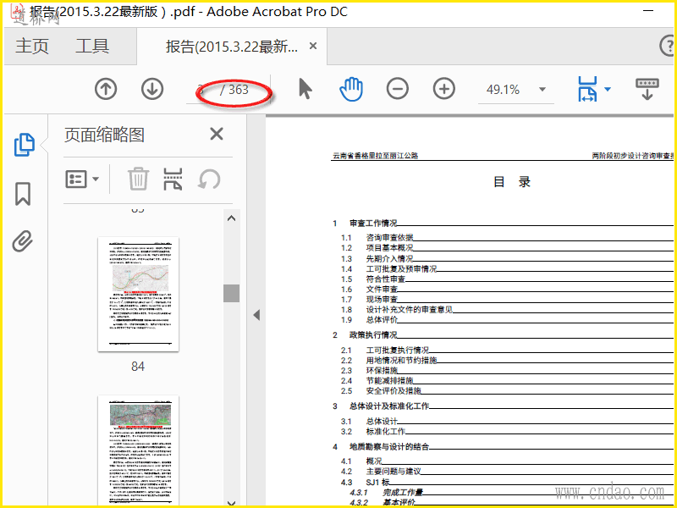This screenshot has height=508, width=677.
Task: Click the 1.6 文件审查 line
Action: coord(507,290)
